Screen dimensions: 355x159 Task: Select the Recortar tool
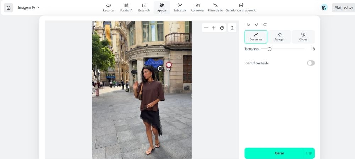pyautogui.click(x=108, y=8)
